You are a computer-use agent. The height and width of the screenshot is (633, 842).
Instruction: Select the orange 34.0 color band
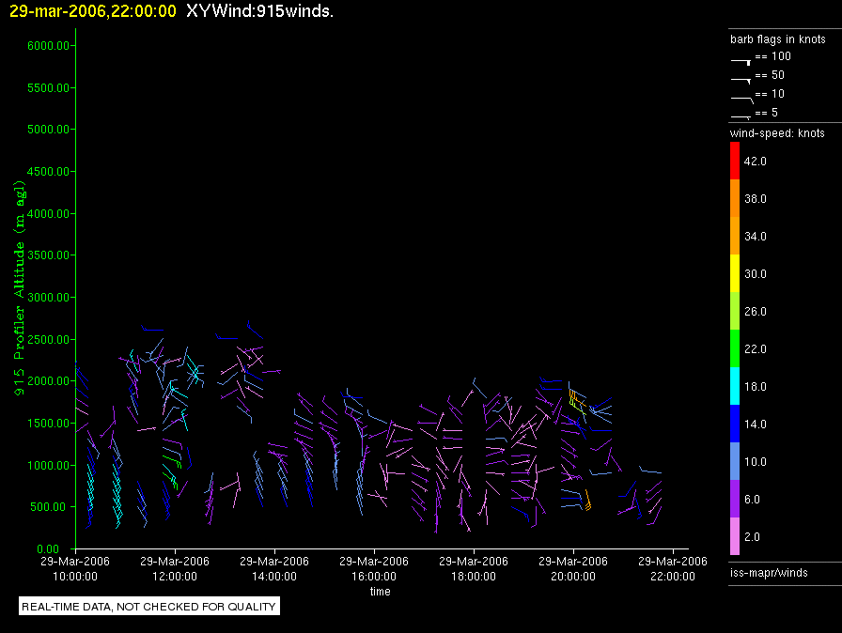[735, 236]
